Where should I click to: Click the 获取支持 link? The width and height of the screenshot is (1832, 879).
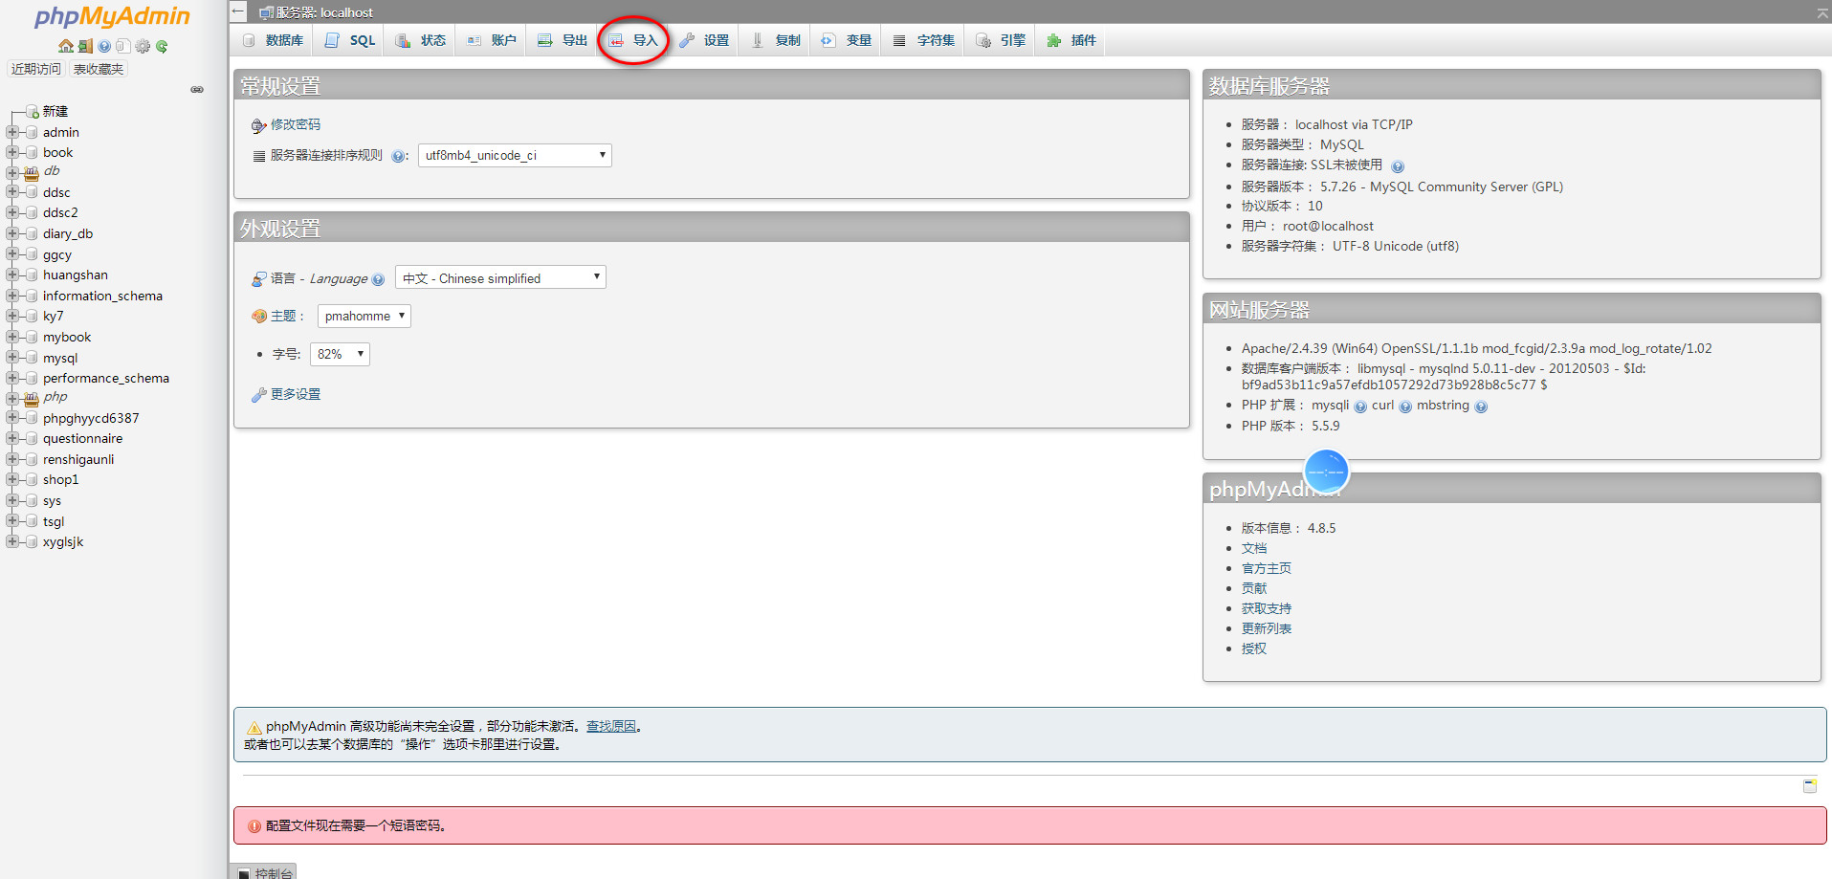click(1267, 608)
